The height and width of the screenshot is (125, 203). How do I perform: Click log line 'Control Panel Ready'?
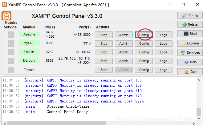[x=67, y=112]
